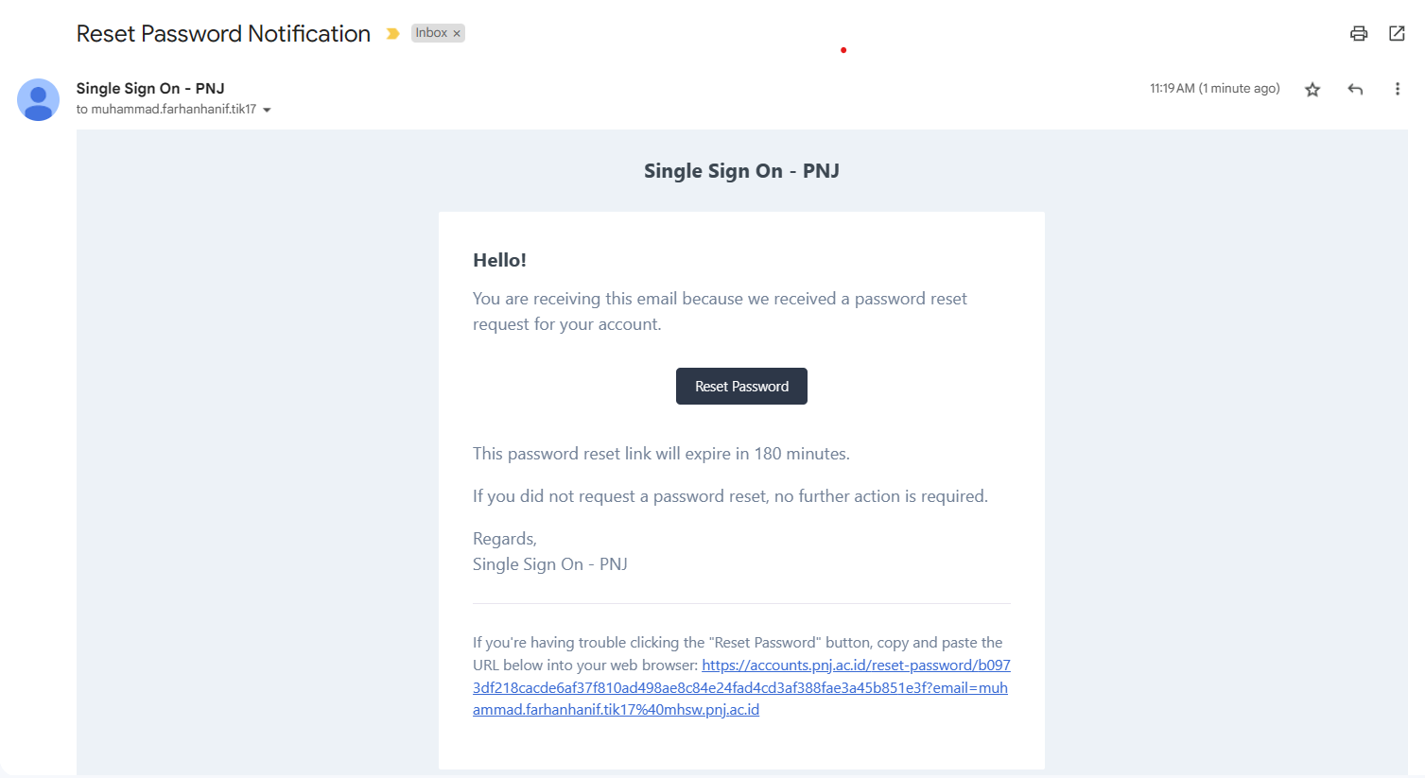Click the Reset Password Notification subject title

pyautogui.click(x=223, y=34)
